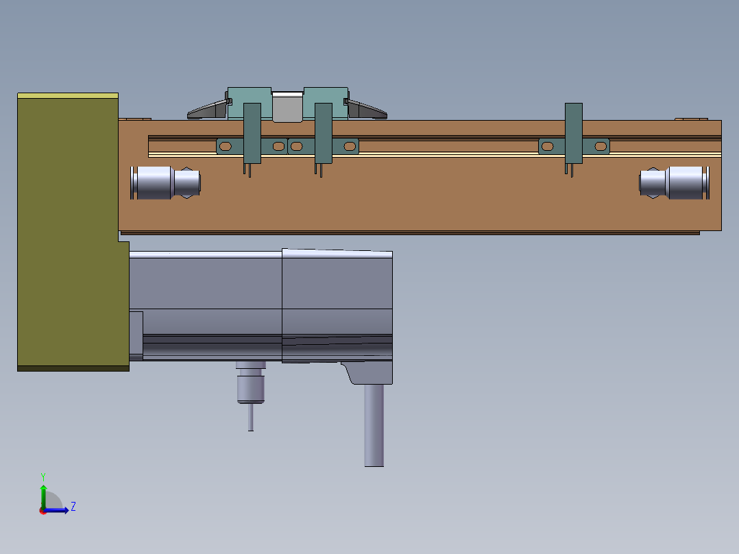
Task: Select the long vertical rod at lower right
Action: tap(374, 425)
